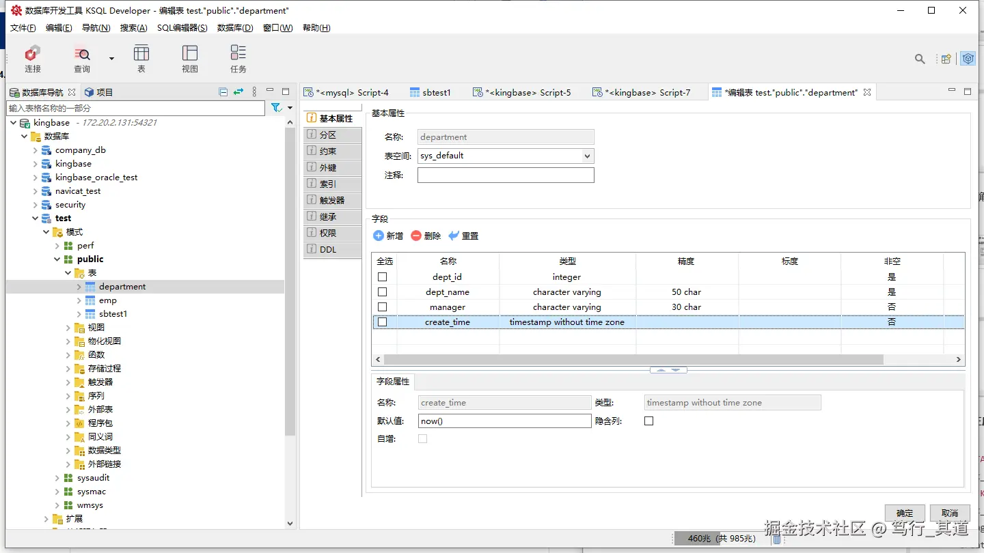Click the field table horizontal scrollbar
The height and width of the screenshot is (553, 984).
pos(633,359)
